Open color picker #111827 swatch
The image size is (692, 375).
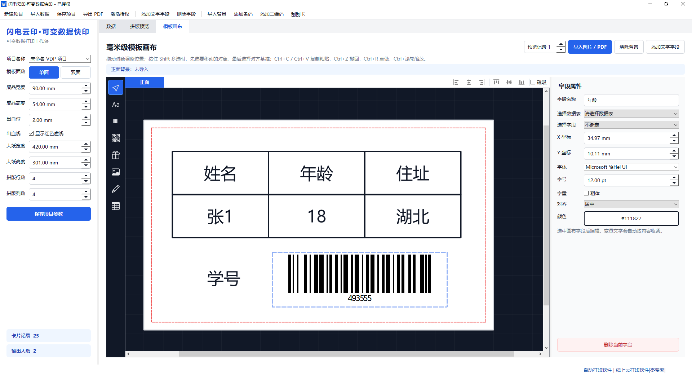[x=631, y=219]
